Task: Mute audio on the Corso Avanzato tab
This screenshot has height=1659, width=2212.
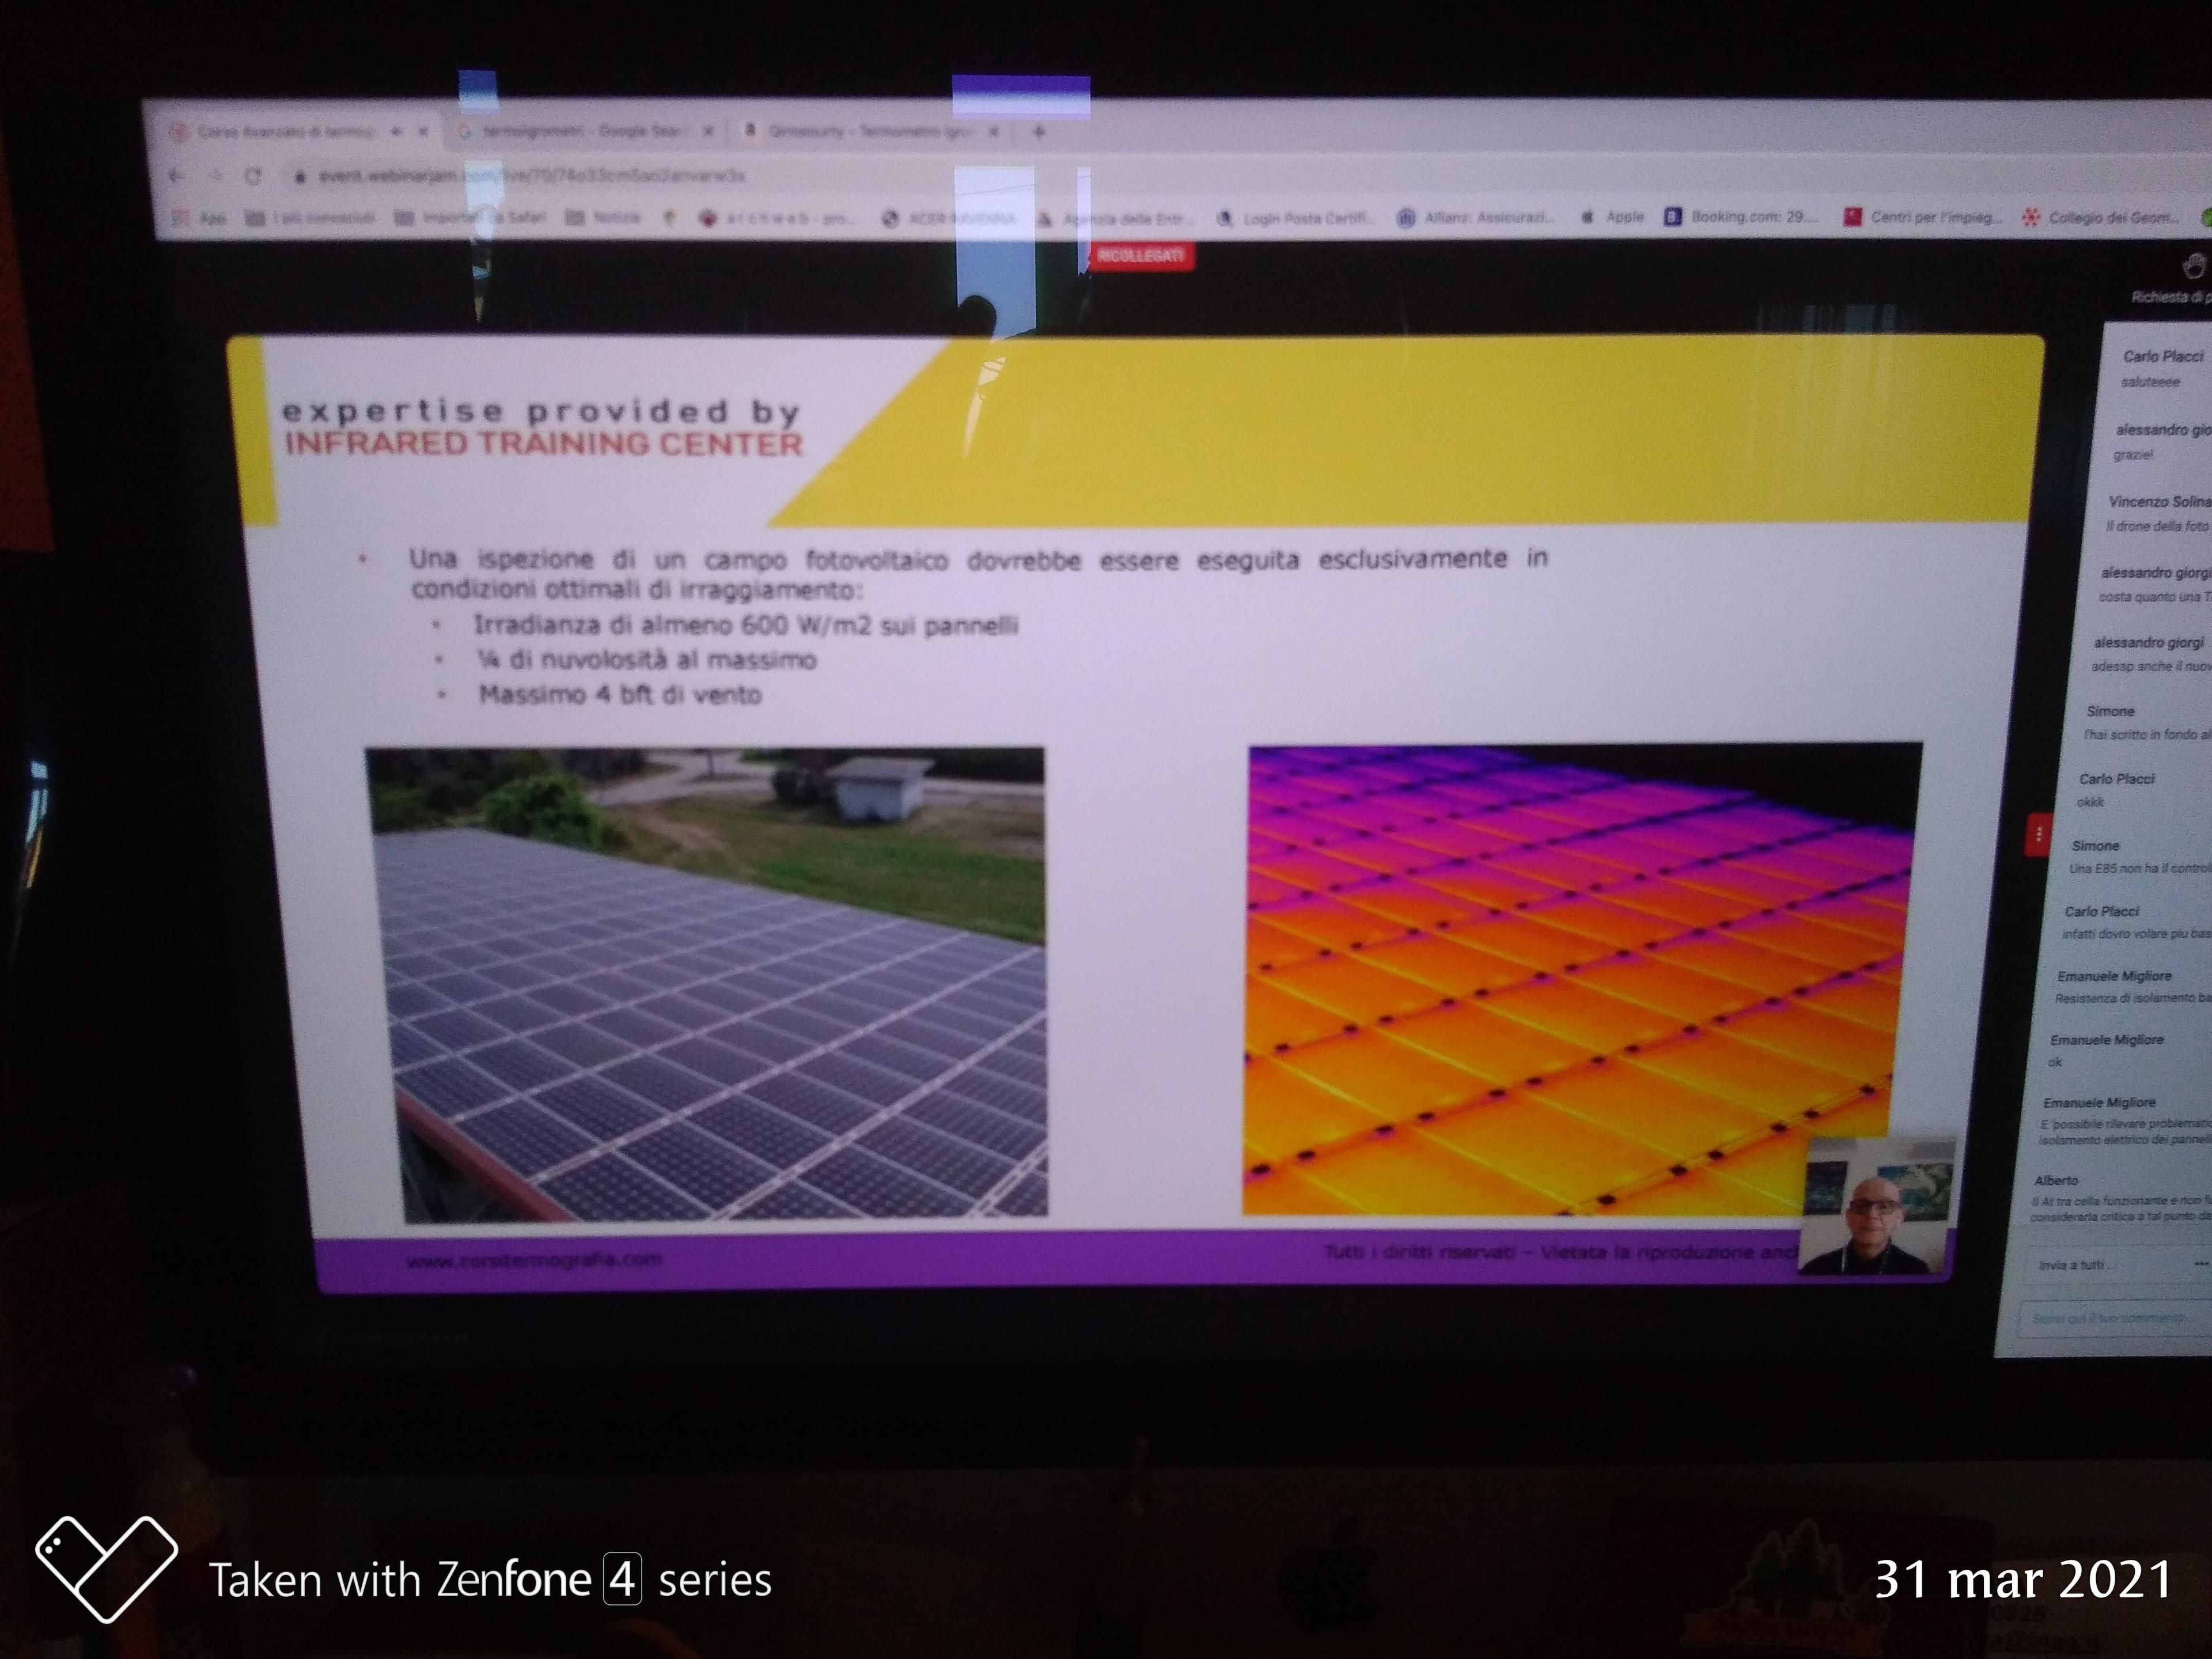Action: [x=396, y=131]
